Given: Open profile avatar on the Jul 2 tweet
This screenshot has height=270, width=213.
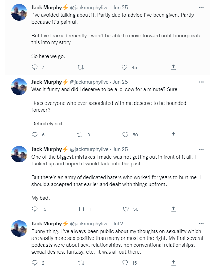Looking at the screenshot, I should 19,229.
